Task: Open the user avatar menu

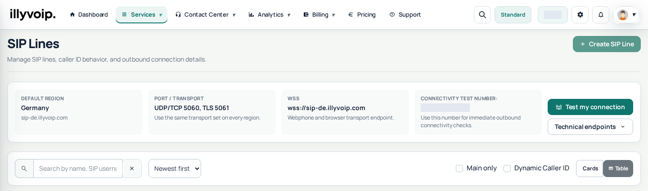Action: [x=626, y=15]
